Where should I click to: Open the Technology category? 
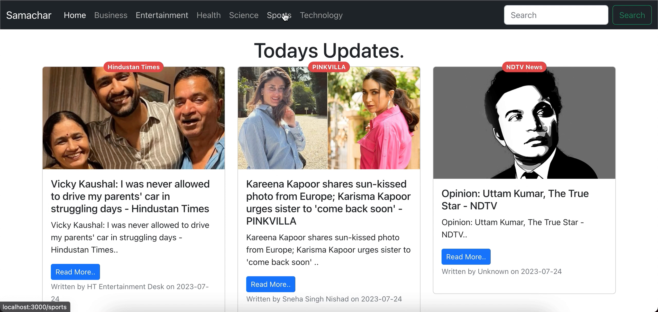[321, 15]
